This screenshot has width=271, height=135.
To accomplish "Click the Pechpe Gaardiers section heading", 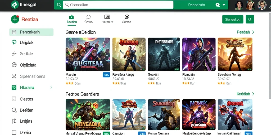I will [82, 94].
